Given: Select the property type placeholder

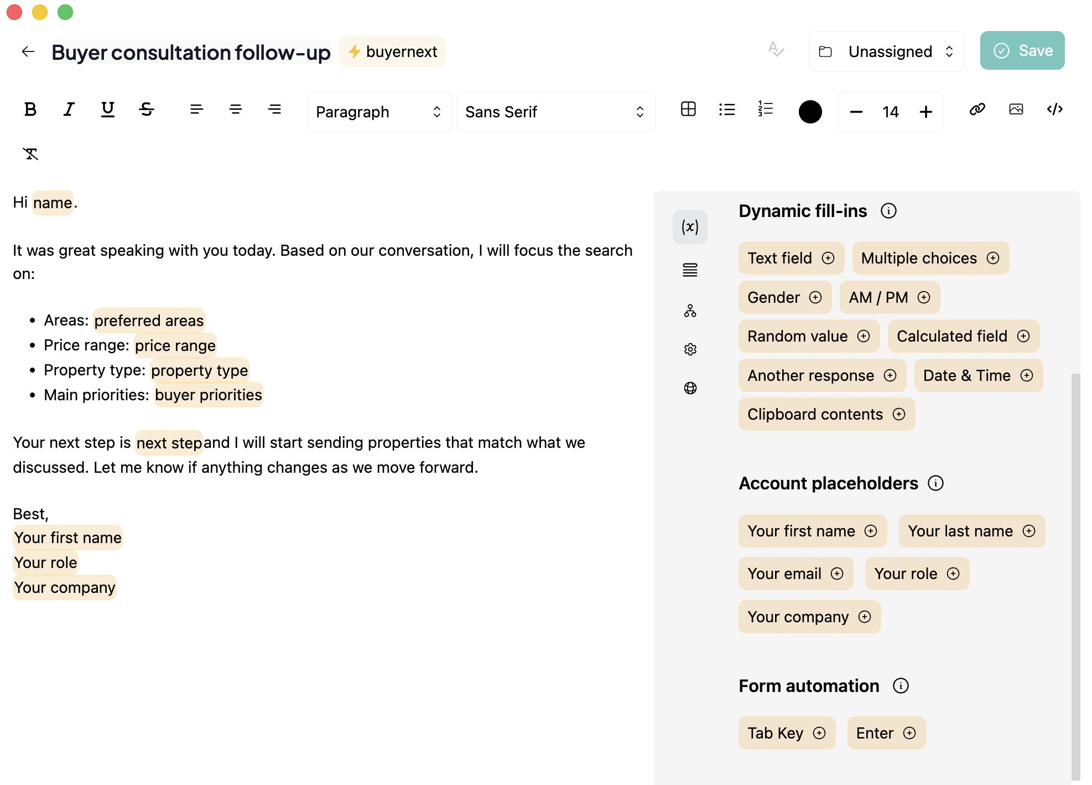Looking at the screenshot, I should 199,370.
